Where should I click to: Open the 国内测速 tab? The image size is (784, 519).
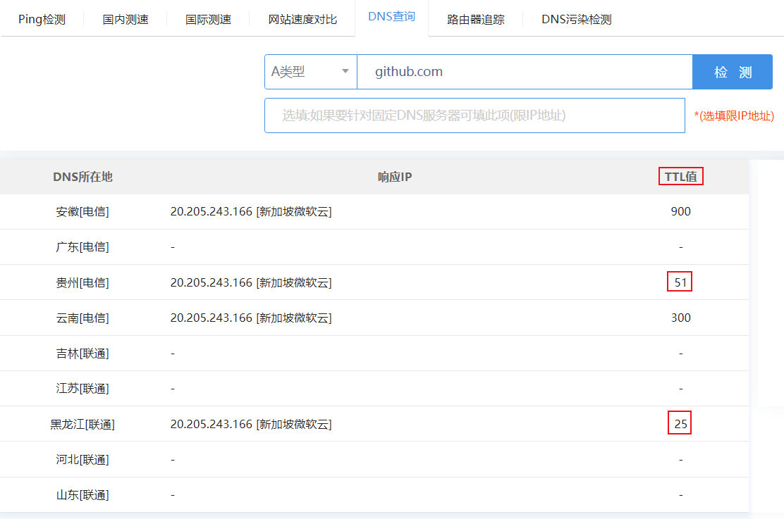point(125,20)
